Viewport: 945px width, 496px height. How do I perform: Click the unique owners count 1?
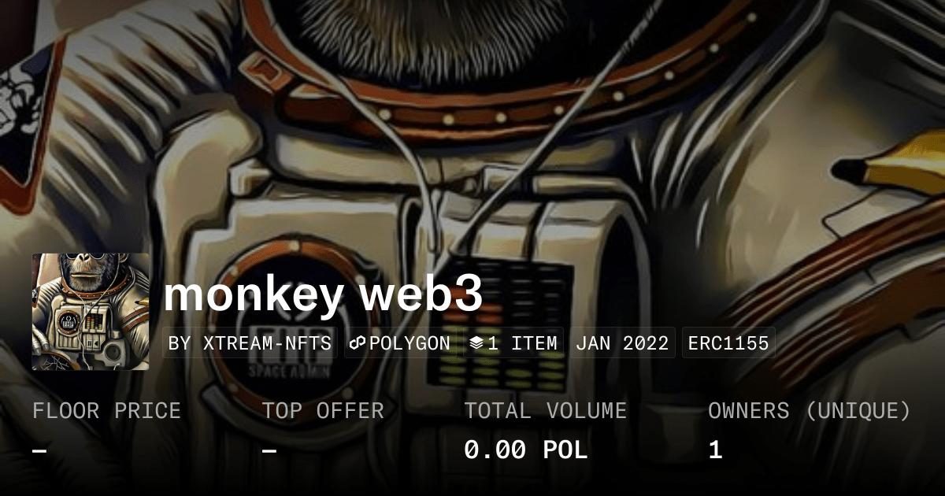[715, 450]
